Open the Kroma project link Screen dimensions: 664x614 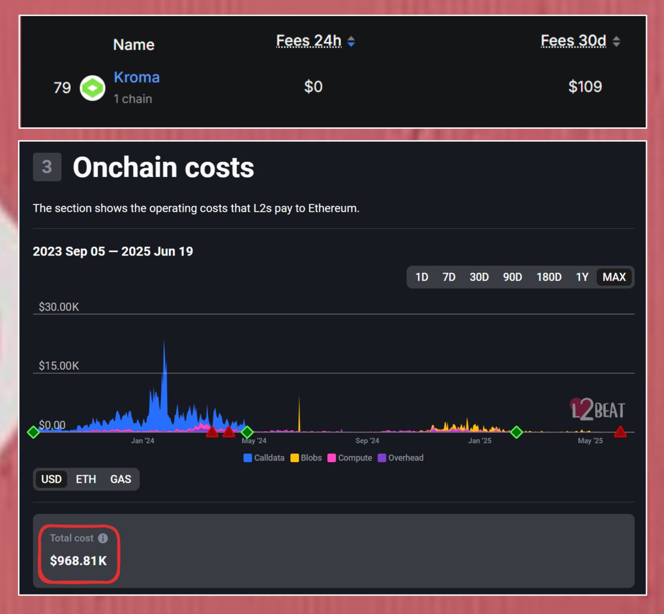(137, 77)
